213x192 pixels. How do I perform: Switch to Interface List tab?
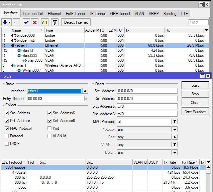(33, 14)
